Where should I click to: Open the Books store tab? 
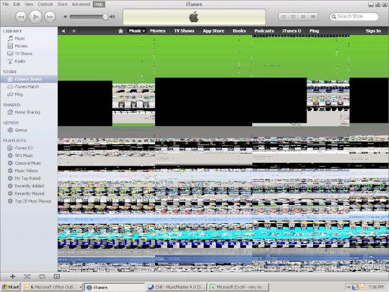[239, 30]
